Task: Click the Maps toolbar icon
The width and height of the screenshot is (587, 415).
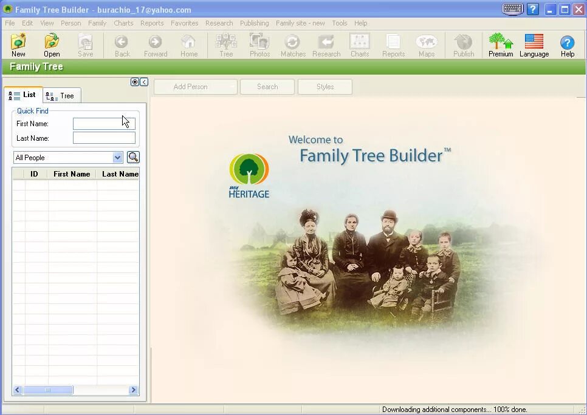Action: 427,45
